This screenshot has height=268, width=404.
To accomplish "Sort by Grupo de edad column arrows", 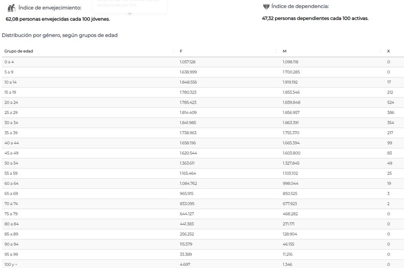I will [x=172, y=51].
